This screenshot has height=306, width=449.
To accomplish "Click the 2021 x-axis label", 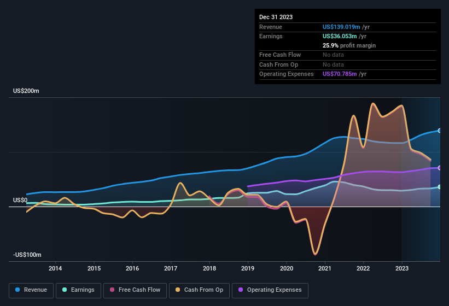I will (325, 268).
